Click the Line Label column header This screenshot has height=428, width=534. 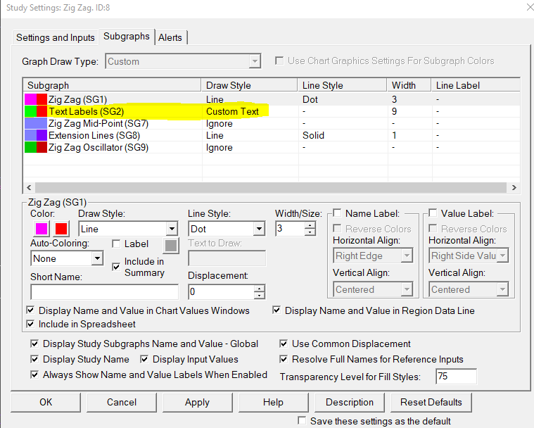click(x=476, y=85)
